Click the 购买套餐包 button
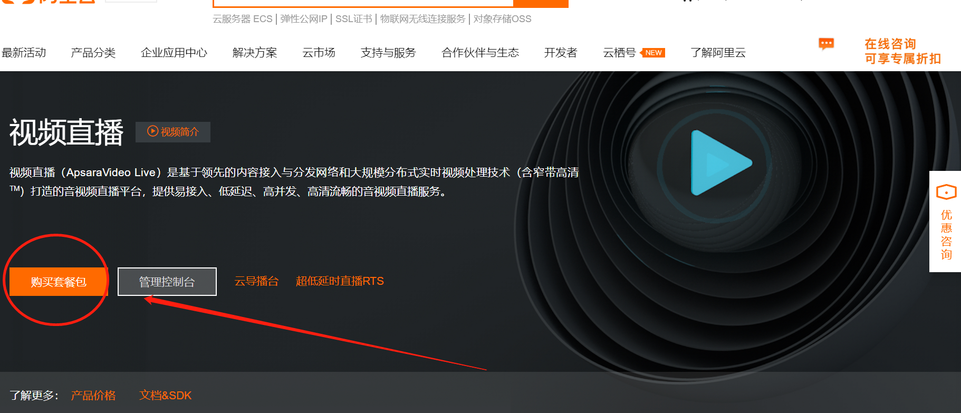 pyautogui.click(x=59, y=282)
